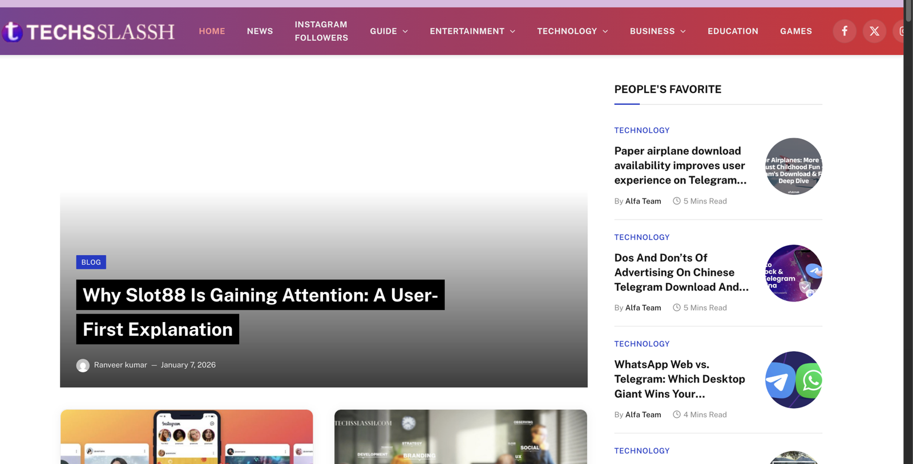Open the Slot88 featured article headline
Screen dimensions: 913x464
coord(260,295)
